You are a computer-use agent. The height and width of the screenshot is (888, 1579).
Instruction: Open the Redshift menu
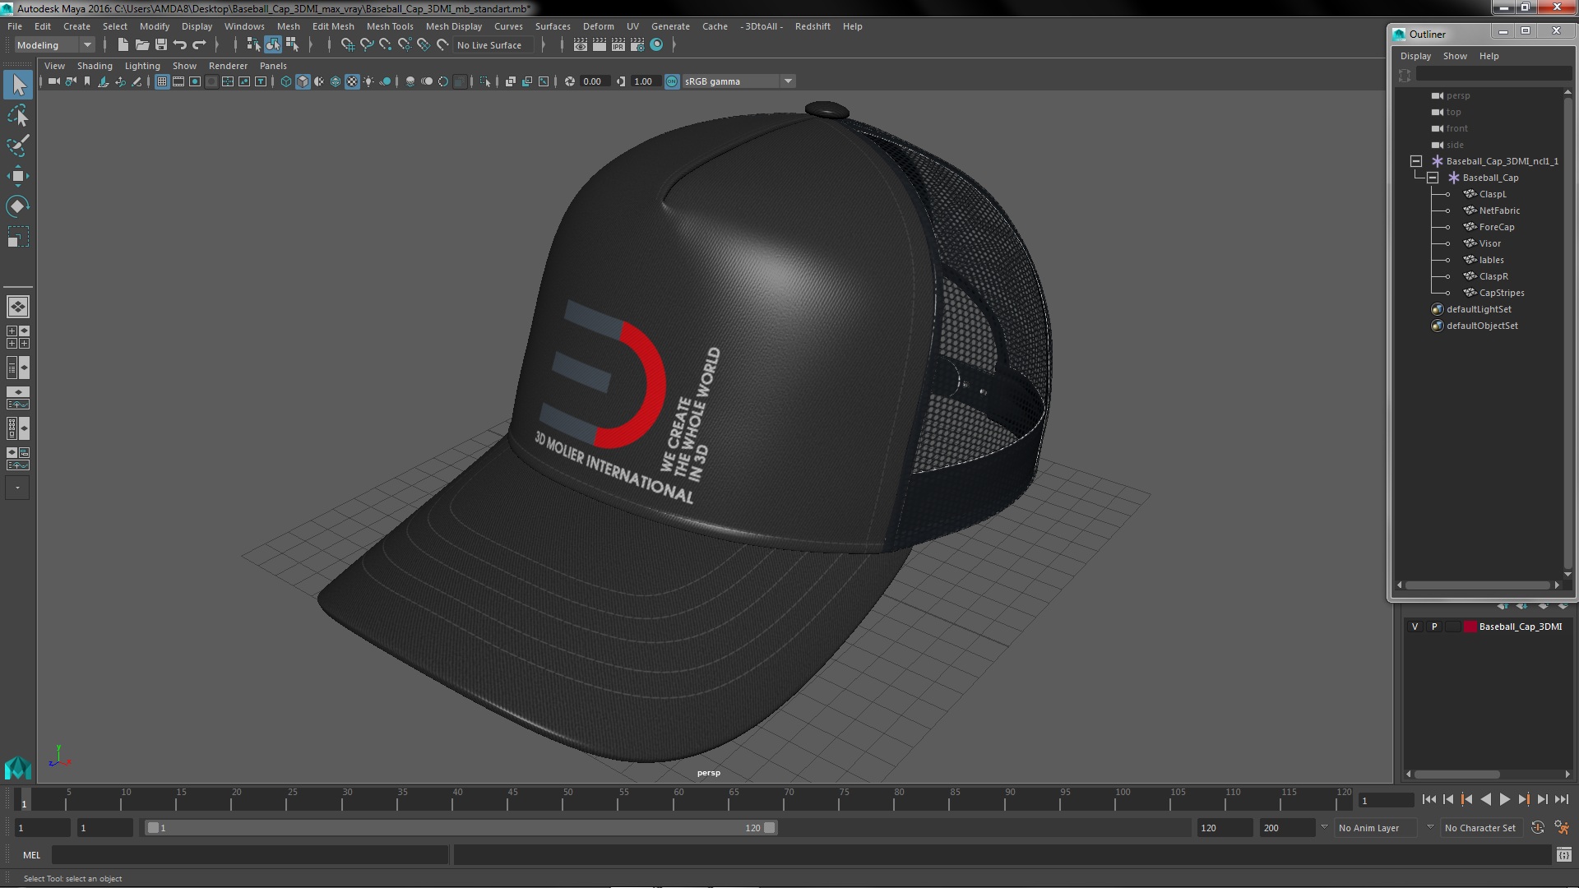point(813,26)
